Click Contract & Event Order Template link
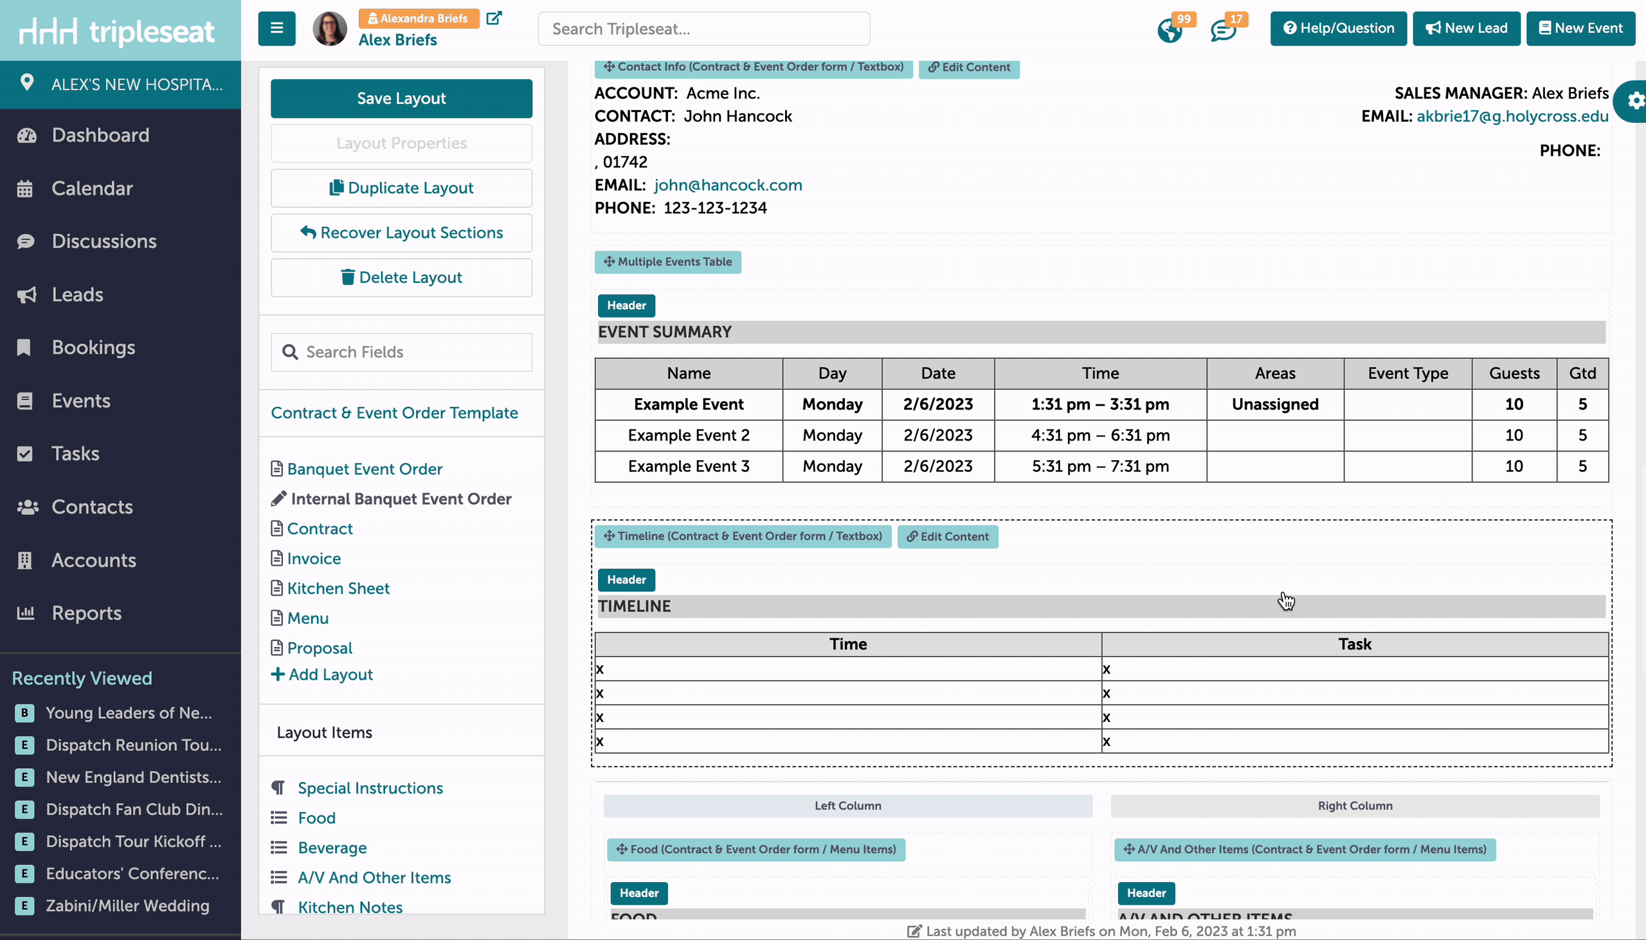1646x940 pixels. 394,413
